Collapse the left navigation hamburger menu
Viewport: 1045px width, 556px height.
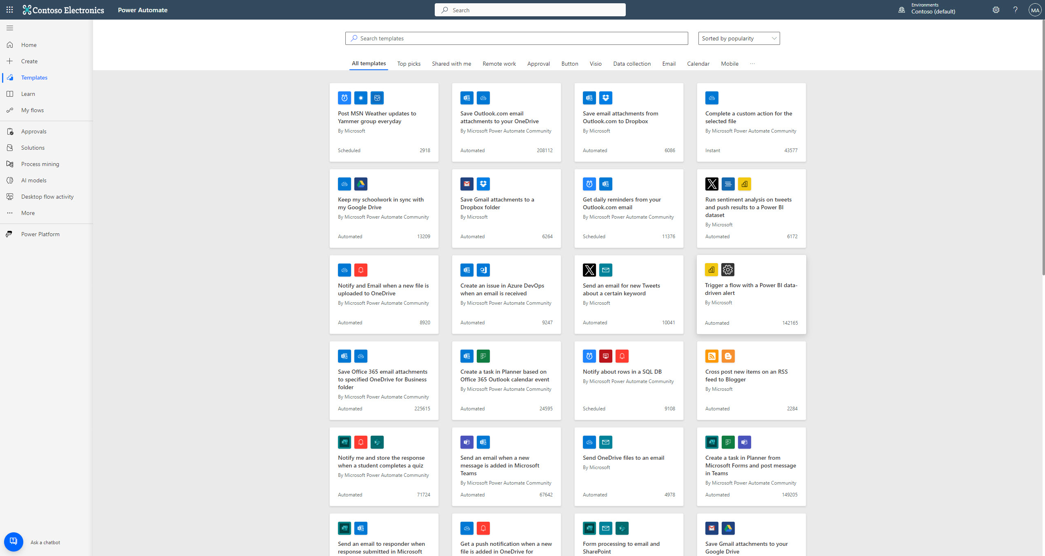pyautogui.click(x=10, y=28)
